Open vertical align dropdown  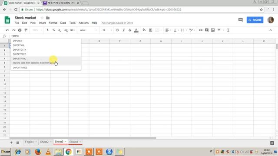[176, 30]
